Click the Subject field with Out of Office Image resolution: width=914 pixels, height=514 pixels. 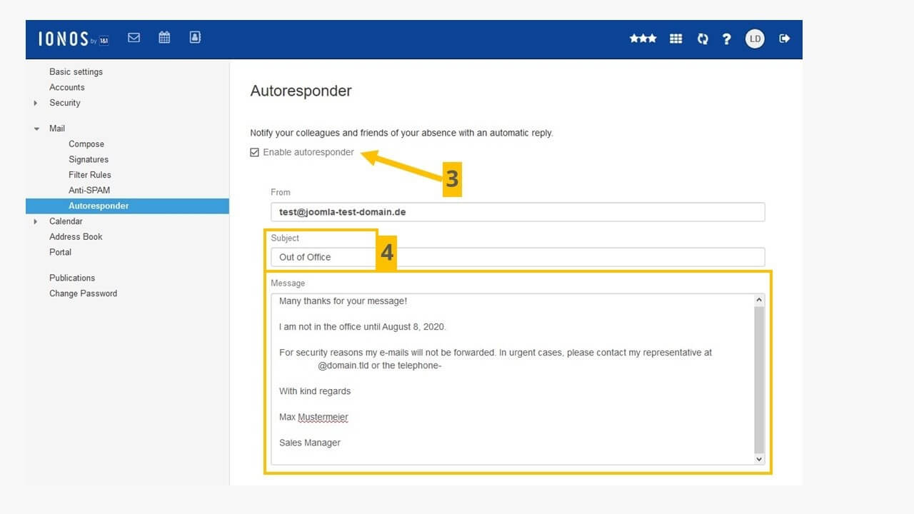tap(518, 257)
